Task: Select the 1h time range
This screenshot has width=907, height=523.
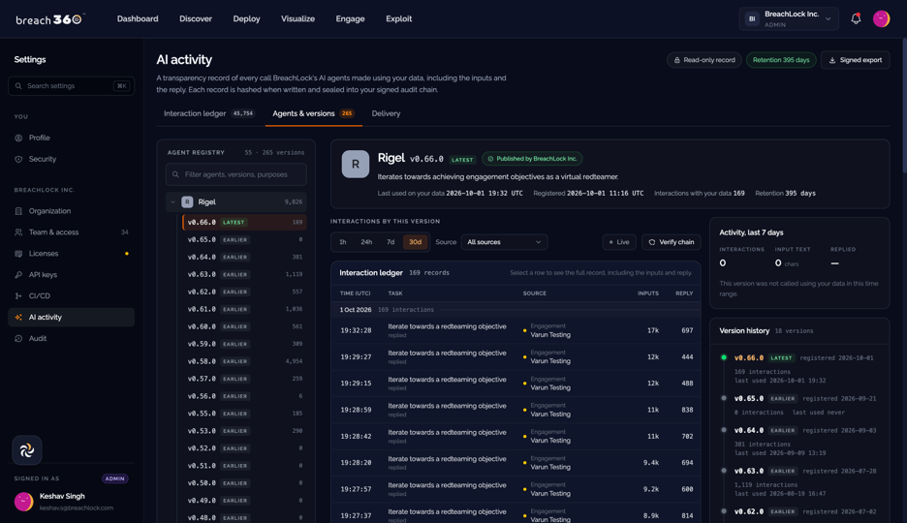Action: (x=342, y=242)
